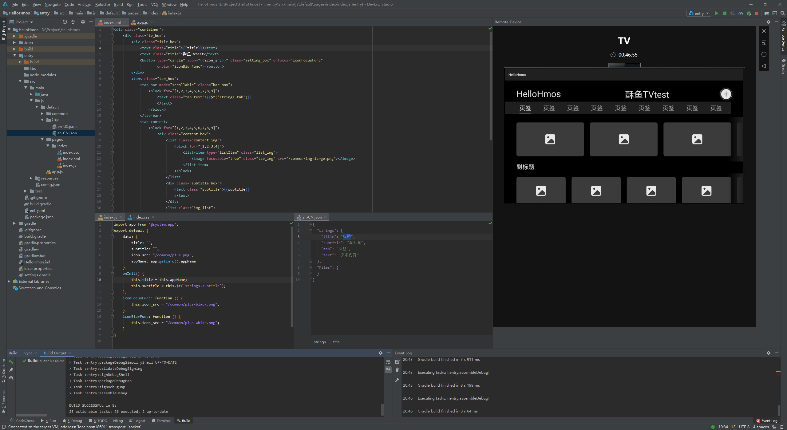Pin the Build tab with pin icon

coord(11,369)
